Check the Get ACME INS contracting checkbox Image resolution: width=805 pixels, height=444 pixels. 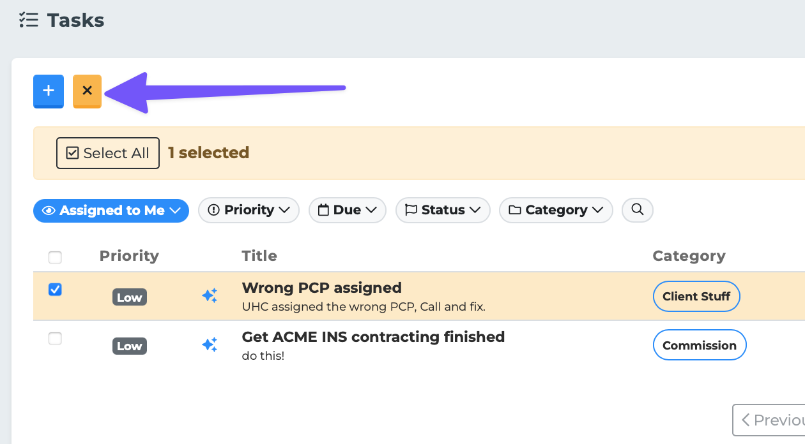click(56, 339)
